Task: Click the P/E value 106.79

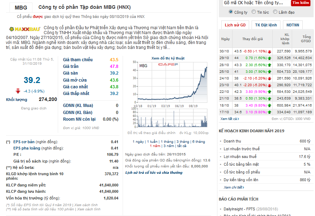Action: coord(112,155)
